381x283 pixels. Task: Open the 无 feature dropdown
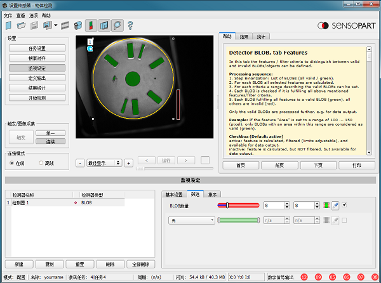coord(191,220)
